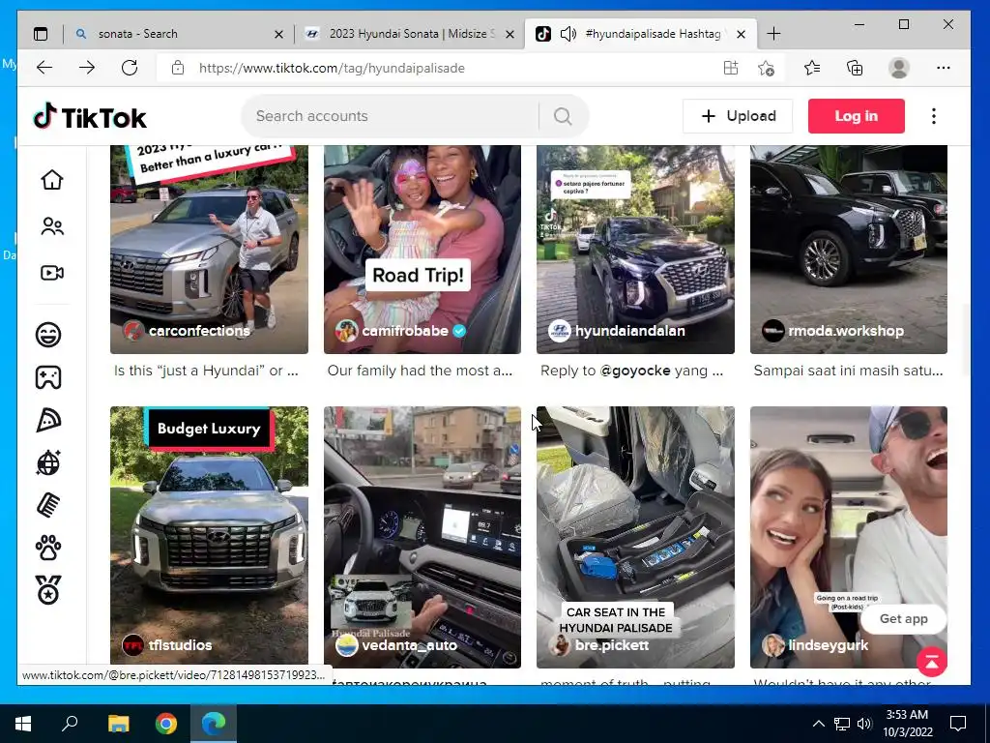Play the Budget Luxury video thumbnail

click(209, 537)
